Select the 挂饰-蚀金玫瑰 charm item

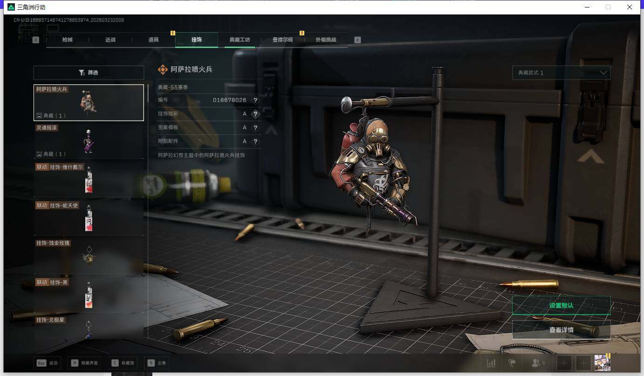pos(89,255)
